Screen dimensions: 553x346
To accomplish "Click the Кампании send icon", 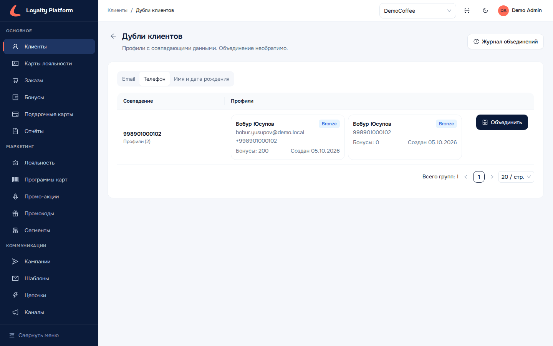I will coord(15,261).
